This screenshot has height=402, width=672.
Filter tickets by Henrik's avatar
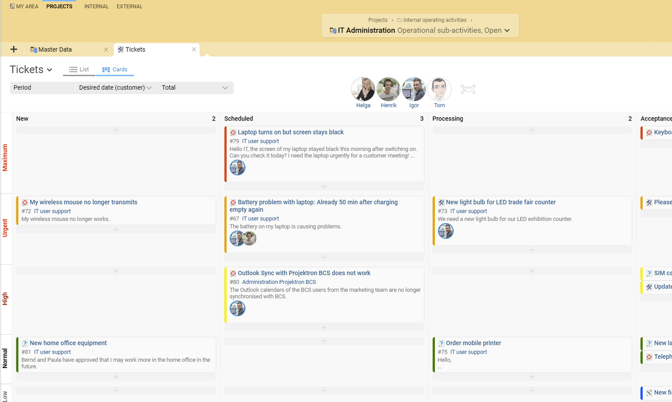point(388,89)
